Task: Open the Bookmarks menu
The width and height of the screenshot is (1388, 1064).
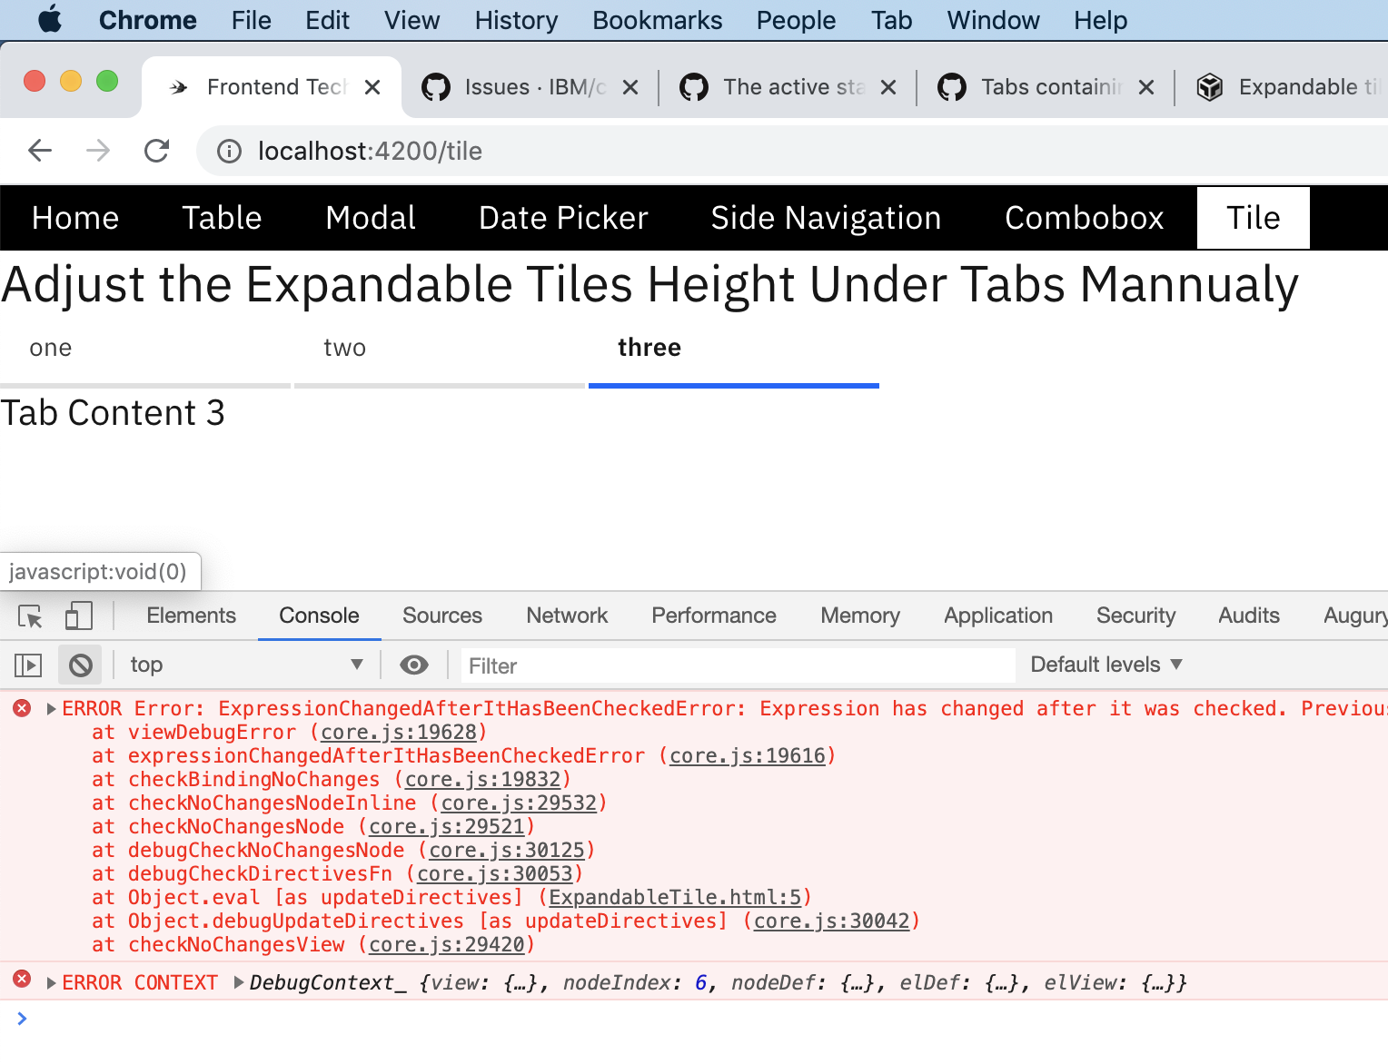Action: (657, 20)
